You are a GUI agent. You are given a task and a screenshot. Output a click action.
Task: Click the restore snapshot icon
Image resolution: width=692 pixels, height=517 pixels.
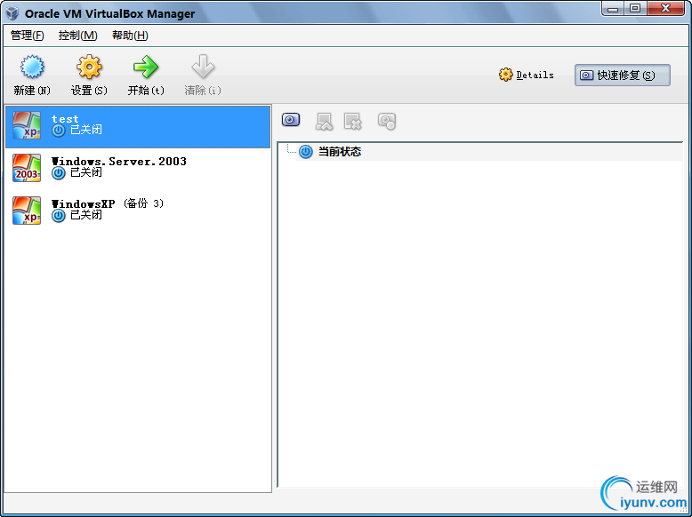point(324,121)
